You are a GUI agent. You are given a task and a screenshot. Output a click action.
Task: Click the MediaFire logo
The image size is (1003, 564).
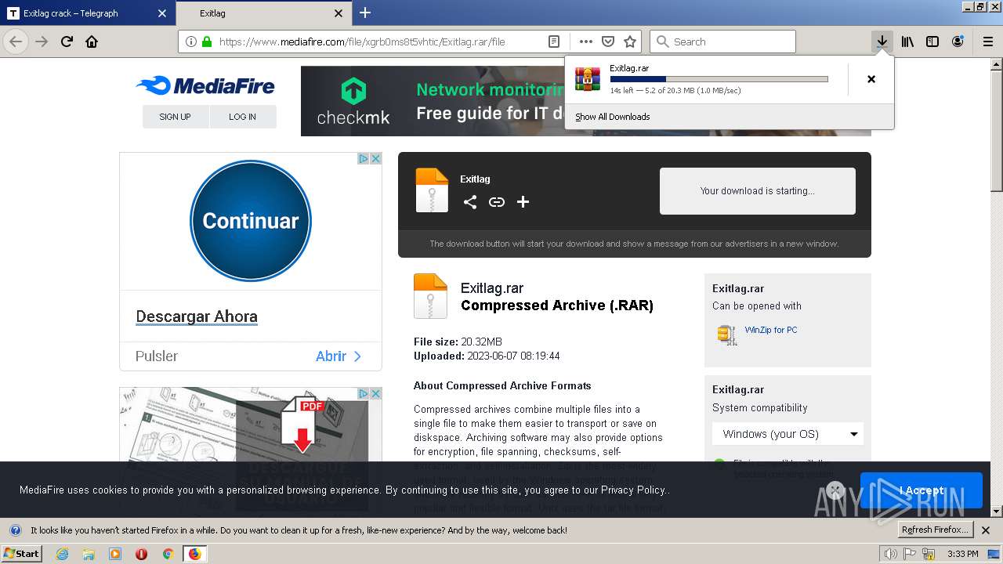pos(205,85)
